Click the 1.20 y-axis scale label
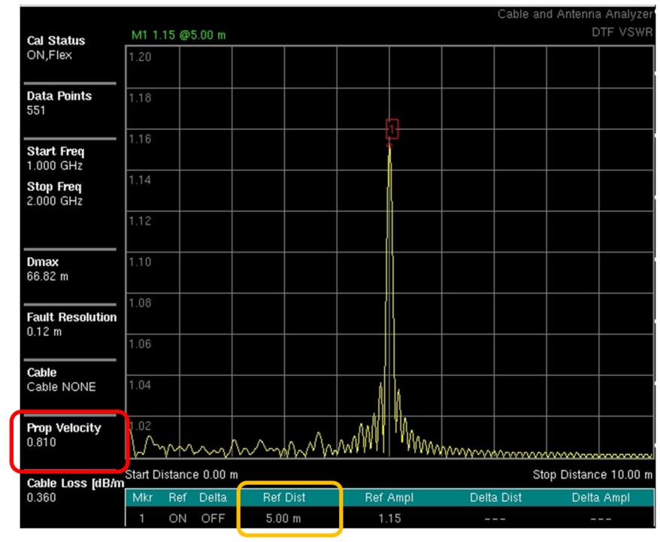The image size is (660, 542). coord(140,57)
